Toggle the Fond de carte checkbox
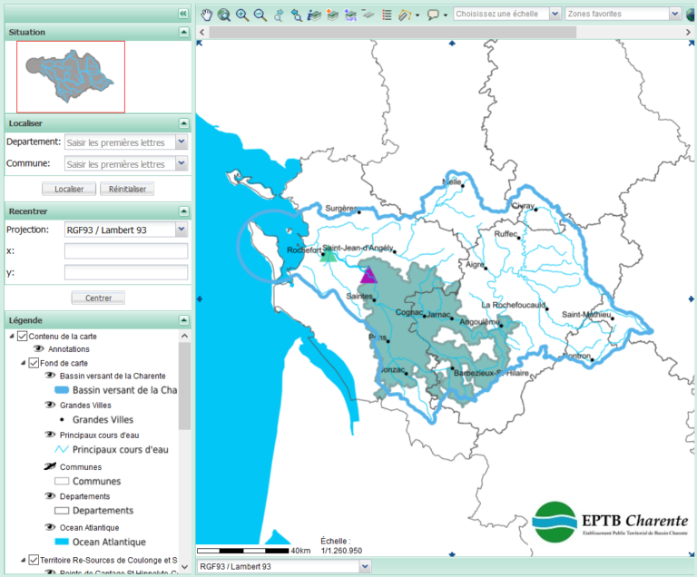Image resolution: width=697 pixels, height=577 pixels. [x=34, y=363]
